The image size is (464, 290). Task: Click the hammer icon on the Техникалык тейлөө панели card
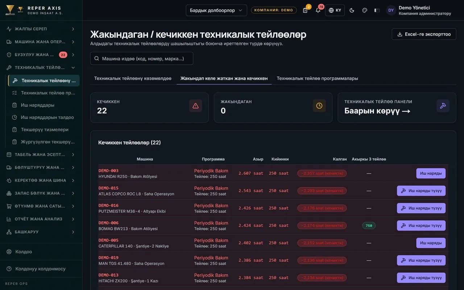coord(443,106)
